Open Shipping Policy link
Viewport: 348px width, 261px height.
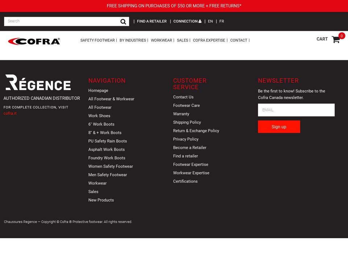coord(187,122)
